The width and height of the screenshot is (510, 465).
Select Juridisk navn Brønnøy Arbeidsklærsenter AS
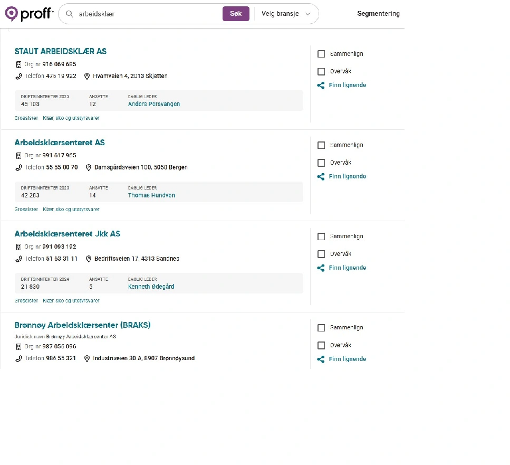[65, 336]
